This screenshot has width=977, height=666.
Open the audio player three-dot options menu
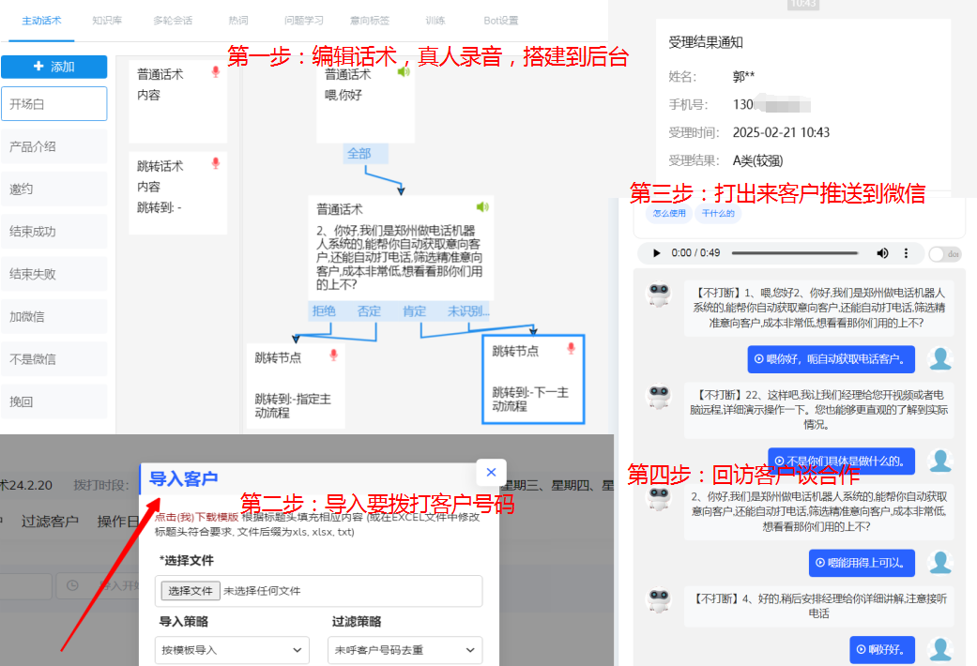click(x=905, y=252)
